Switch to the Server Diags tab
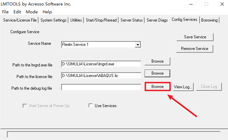228x140 pixels. point(157,20)
